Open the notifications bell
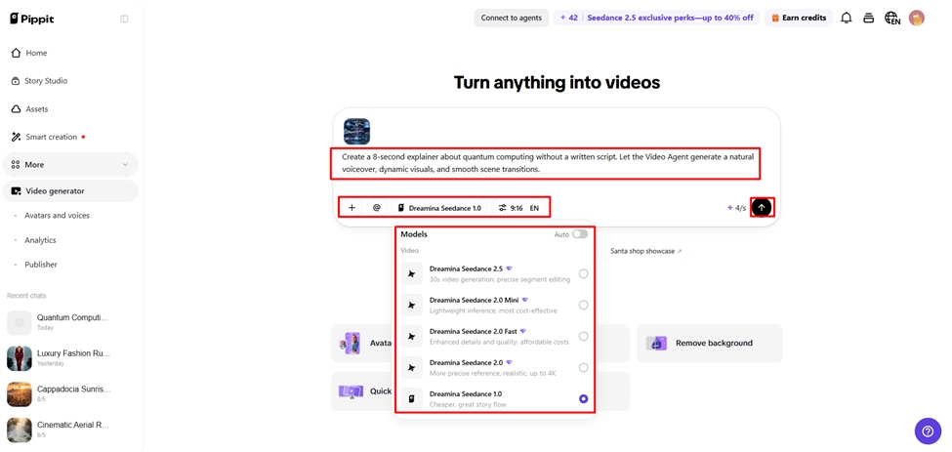 pos(846,19)
